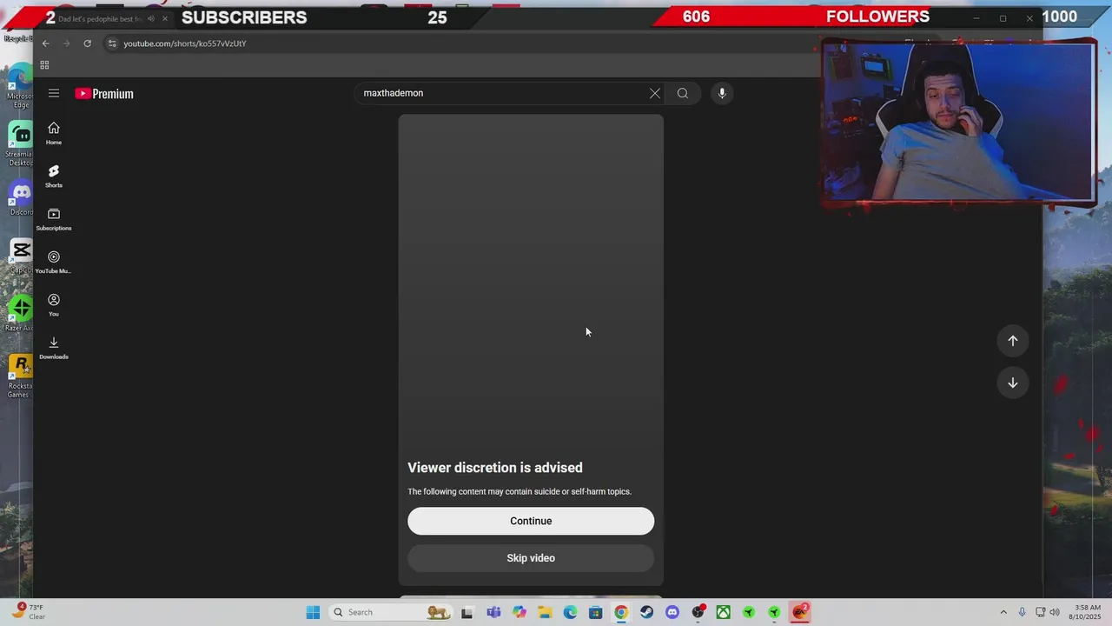Open Streamlabs Desktop shortcut icon
Viewport: 1112px width, 626px height.
[x=21, y=144]
